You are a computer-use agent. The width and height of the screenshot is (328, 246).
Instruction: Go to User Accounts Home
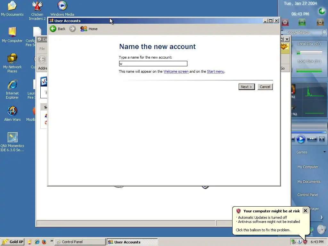[x=89, y=29]
